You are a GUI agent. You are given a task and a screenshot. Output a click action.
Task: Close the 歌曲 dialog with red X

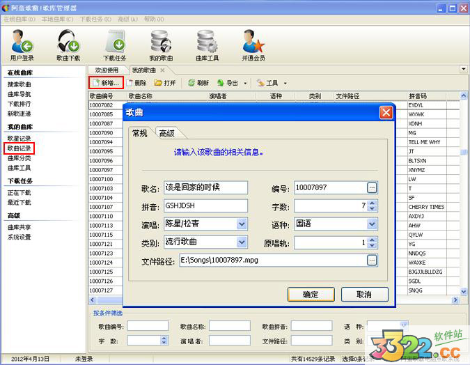pos(386,113)
